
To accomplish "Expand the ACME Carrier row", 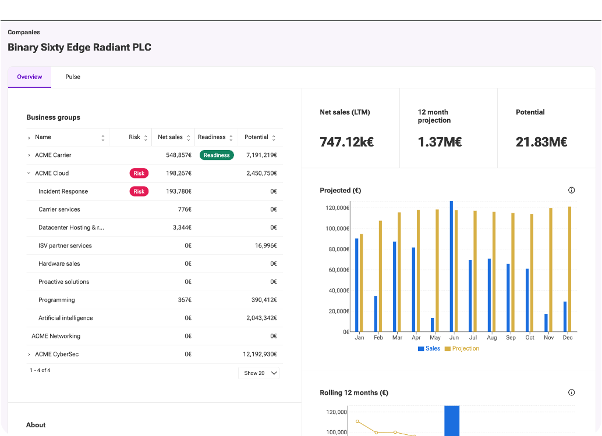I will coord(29,155).
